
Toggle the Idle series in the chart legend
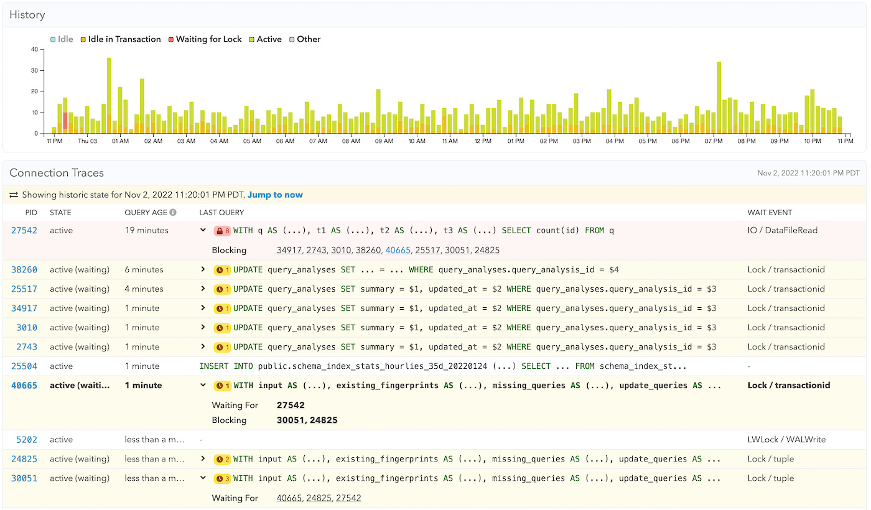point(62,39)
